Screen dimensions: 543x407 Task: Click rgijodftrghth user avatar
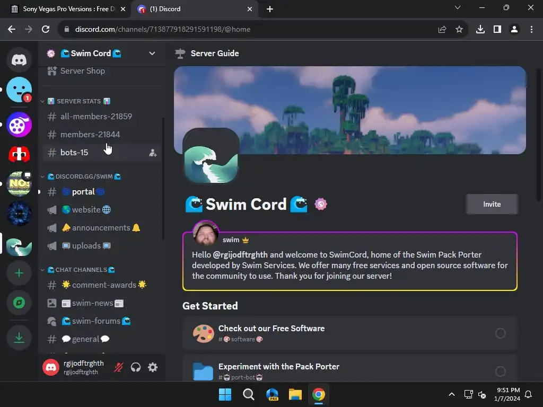(x=51, y=367)
